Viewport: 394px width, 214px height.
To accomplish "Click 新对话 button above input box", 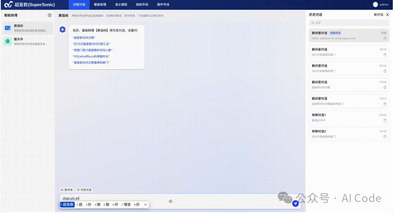I will [67, 190].
